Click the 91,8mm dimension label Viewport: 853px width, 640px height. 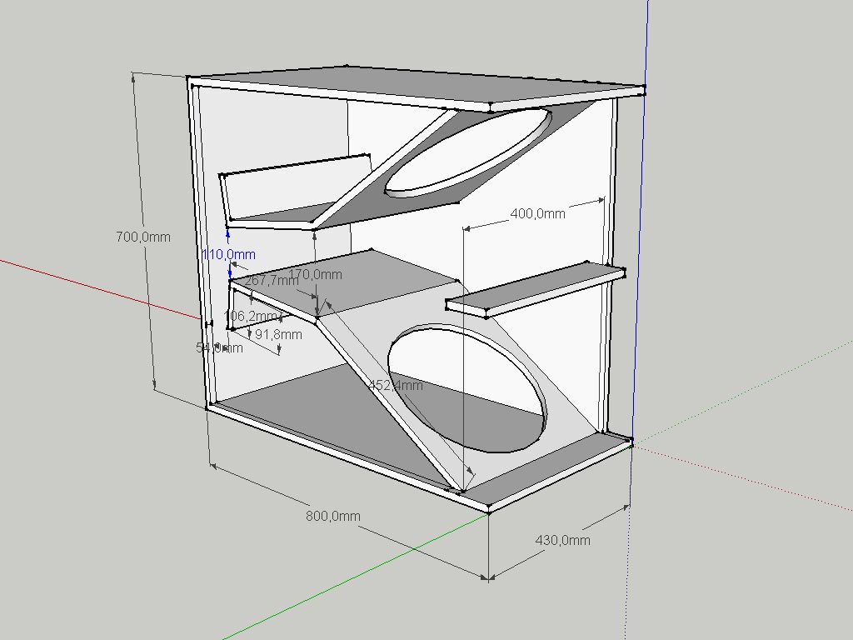[278, 334]
